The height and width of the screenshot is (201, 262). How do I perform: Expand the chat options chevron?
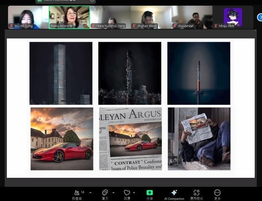[x=113, y=192]
